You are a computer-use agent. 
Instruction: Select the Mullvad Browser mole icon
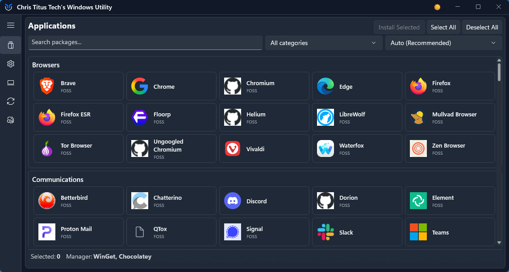coord(418,117)
